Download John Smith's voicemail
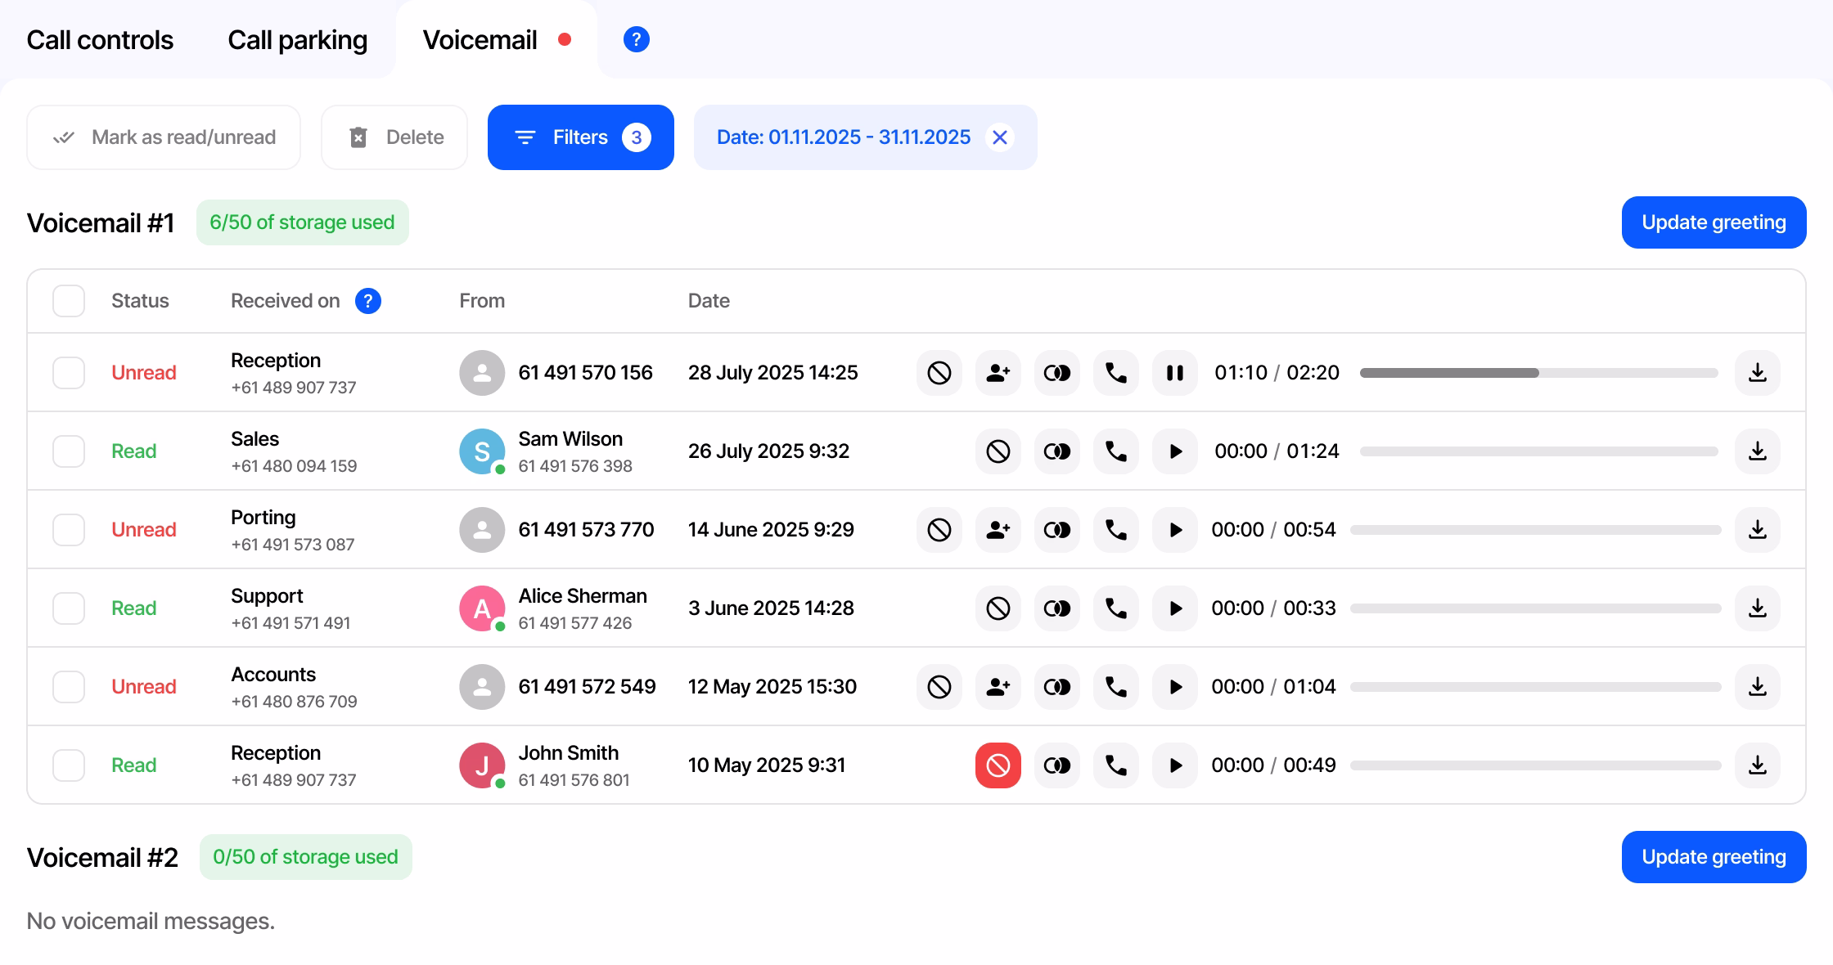 (x=1758, y=765)
